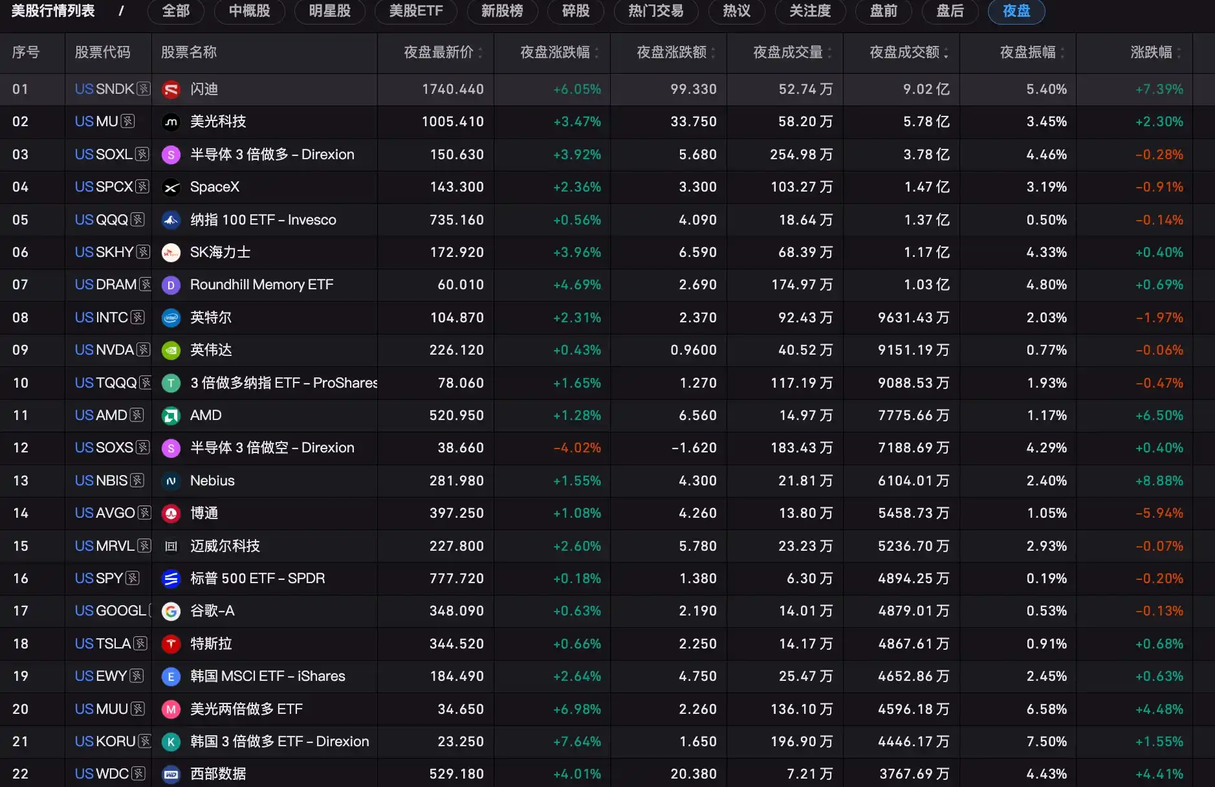The image size is (1215, 787).
Task: Click the 股票名称 column header
Action: point(189,52)
